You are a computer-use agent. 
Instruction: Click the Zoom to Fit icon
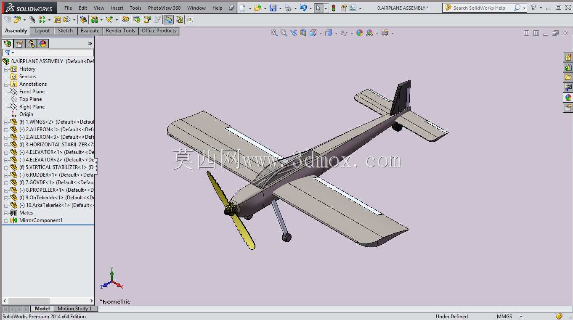[274, 33]
